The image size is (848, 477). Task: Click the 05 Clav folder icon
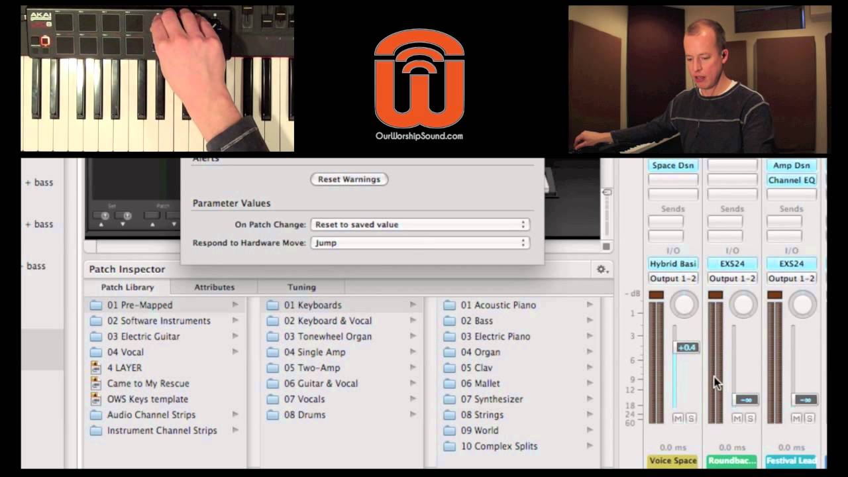pyautogui.click(x=449, y=368)
